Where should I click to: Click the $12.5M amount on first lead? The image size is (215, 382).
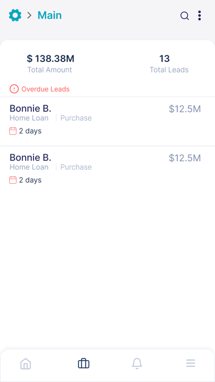(185, 109)
